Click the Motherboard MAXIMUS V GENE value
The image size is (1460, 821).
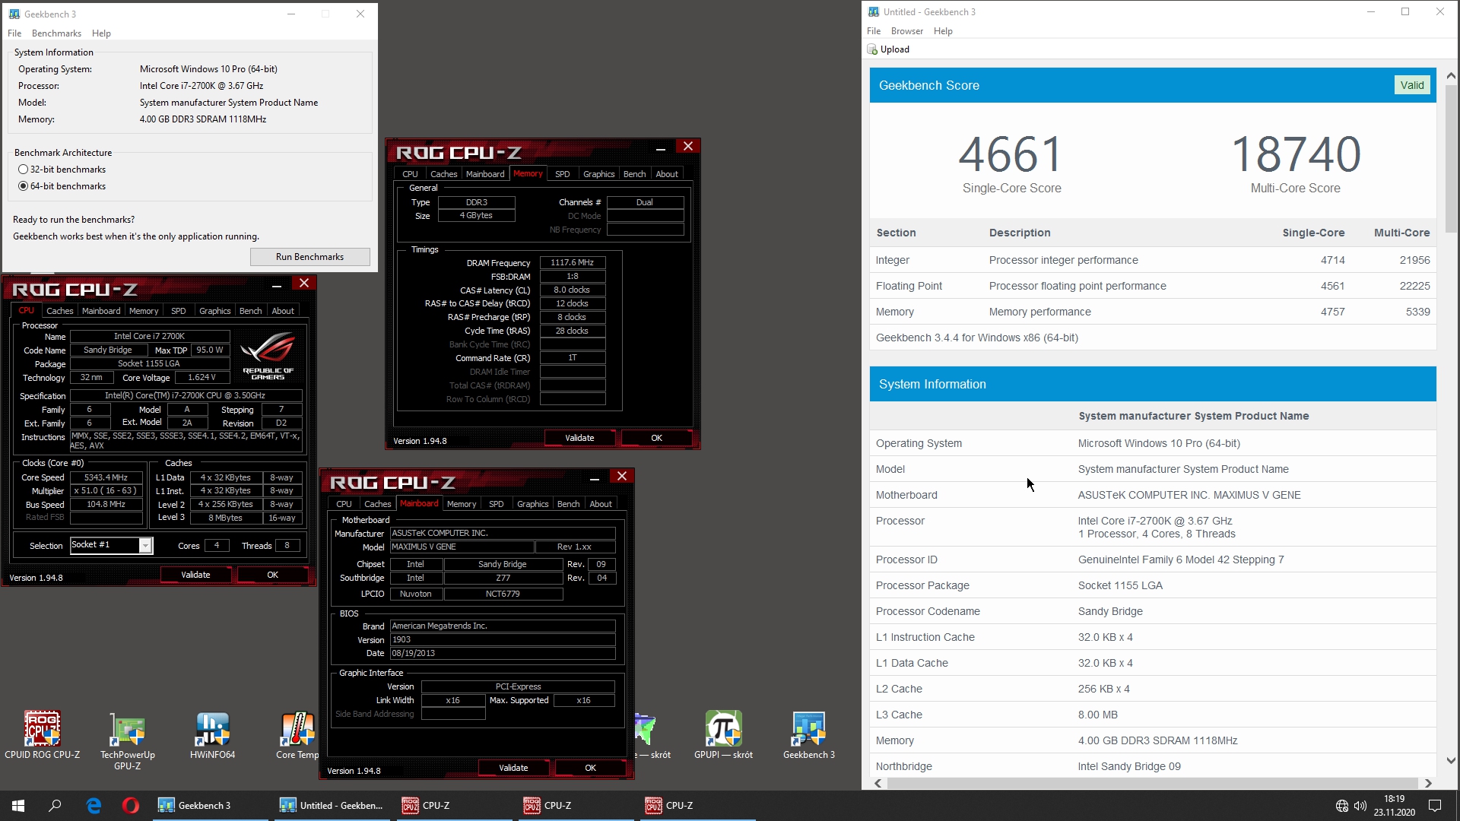tap(1189, 495)
